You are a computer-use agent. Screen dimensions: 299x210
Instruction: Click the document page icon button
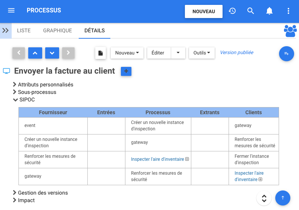click(x=101, y=53)
